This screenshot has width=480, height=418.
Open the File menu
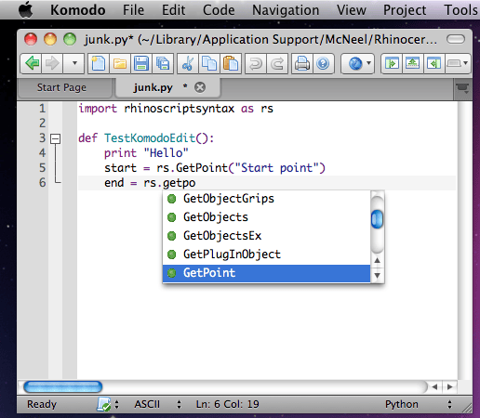point(133,10)
